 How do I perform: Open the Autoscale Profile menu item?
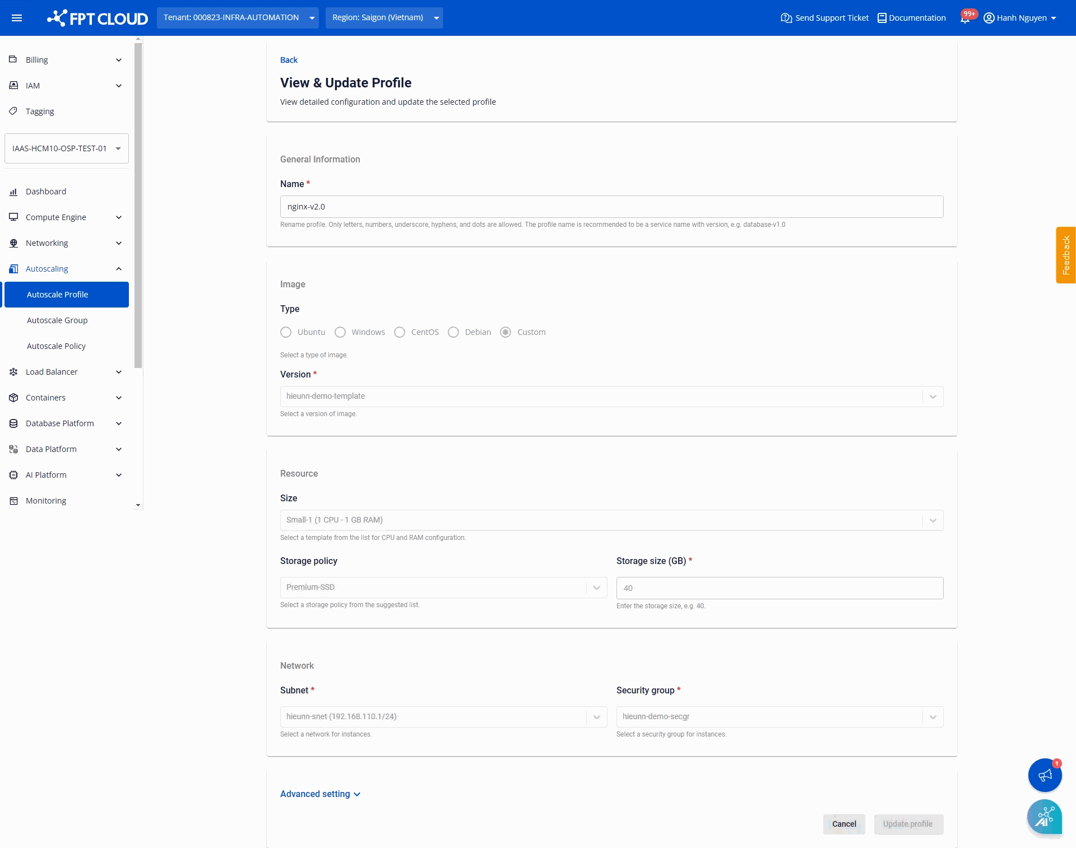click(x=67, y=295)
